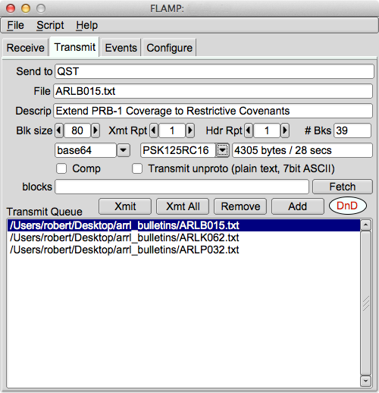379x393 pixels.
Task: Increase Blk size with right arrow
Action: click(x=96, y=130)
